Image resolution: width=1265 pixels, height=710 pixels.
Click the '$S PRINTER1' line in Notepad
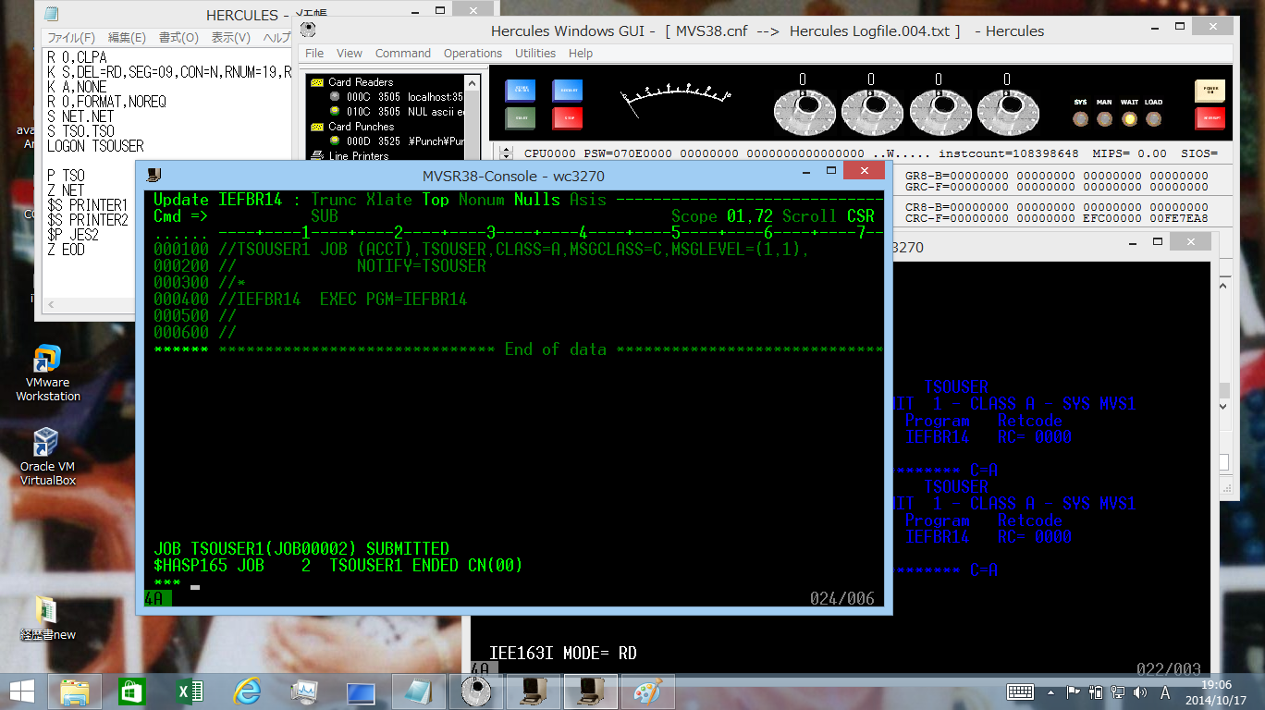[x=87, y=205]
